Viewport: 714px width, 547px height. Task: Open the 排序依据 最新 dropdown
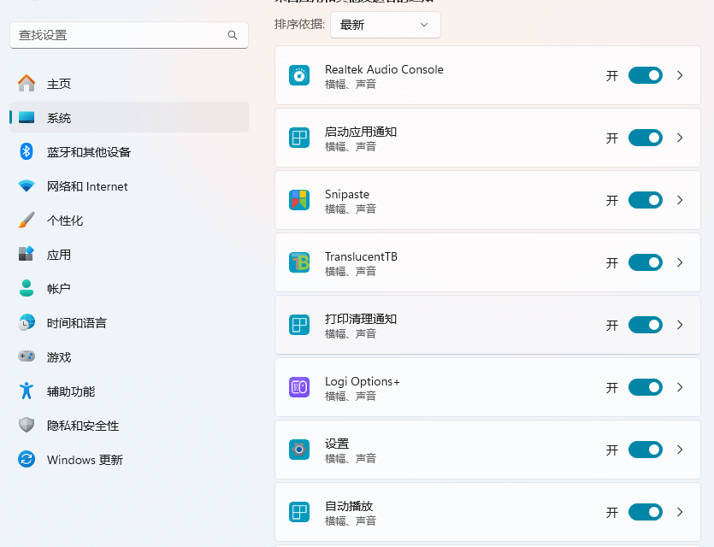(x=385, y=25)
